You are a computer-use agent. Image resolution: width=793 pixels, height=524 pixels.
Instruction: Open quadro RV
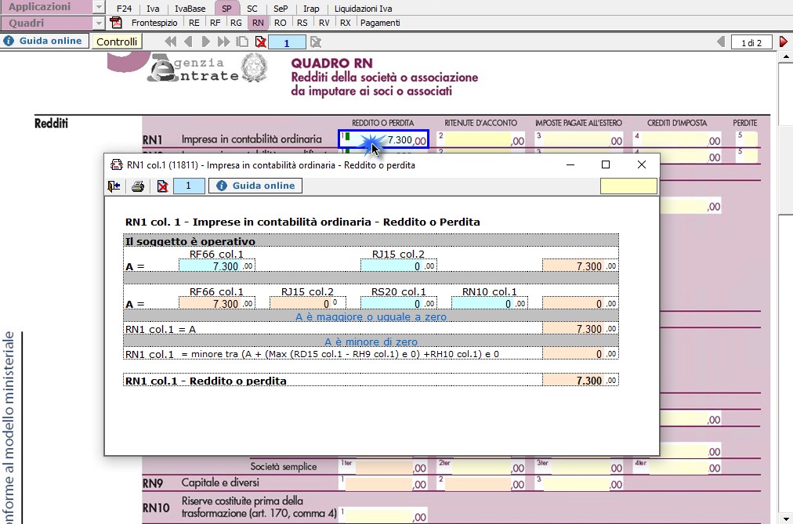pos(324,23)
